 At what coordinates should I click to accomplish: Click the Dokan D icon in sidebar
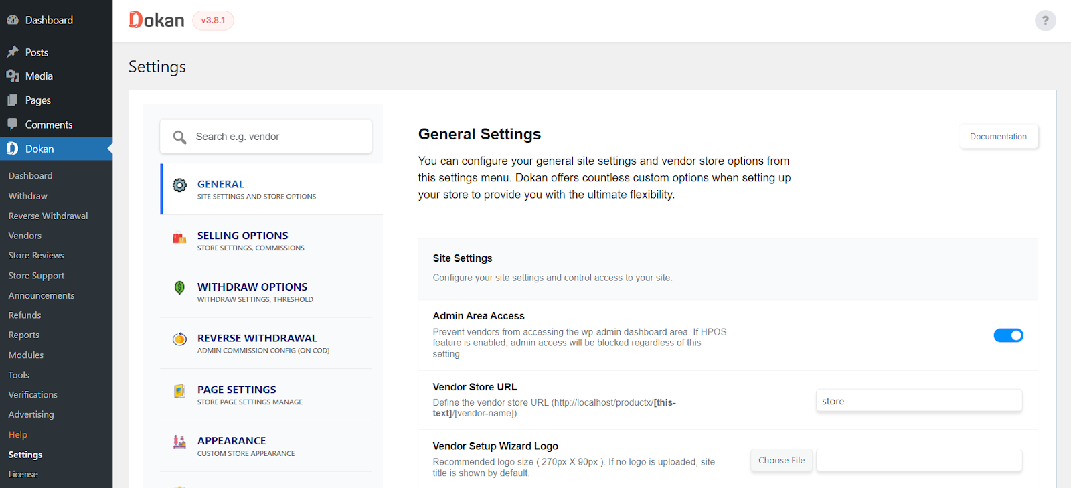click(x=13, y=148)
